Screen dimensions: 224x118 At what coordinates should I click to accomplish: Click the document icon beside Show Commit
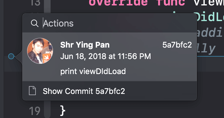coord(32,91)
